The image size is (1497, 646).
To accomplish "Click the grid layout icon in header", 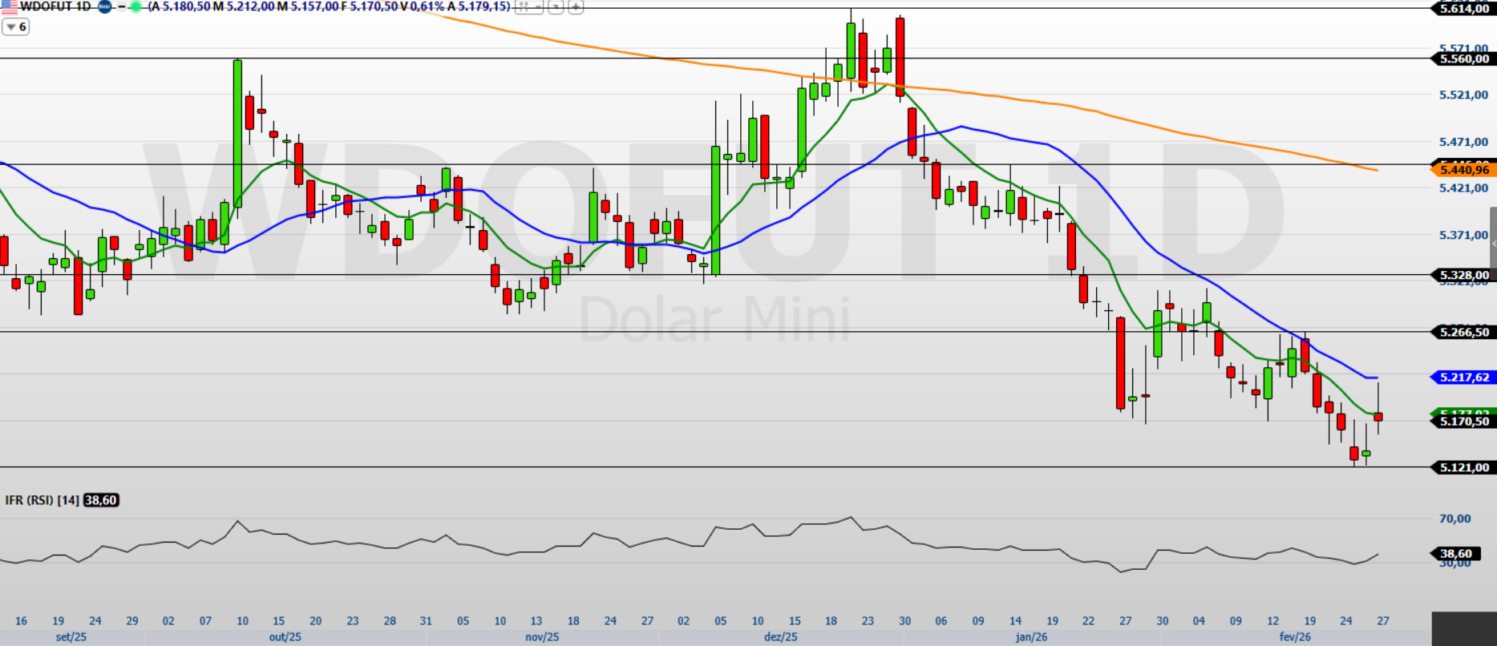I will pos(524,7).
